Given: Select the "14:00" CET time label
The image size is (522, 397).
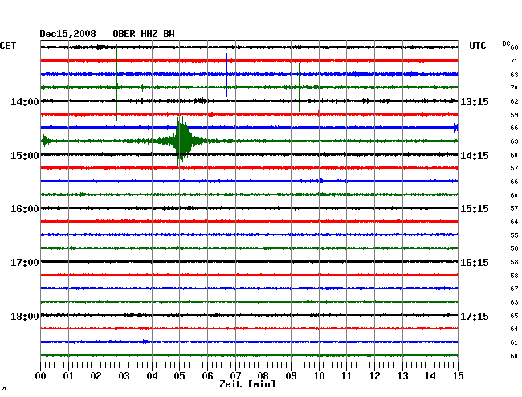Looking at the screenshot, I should pyautogui.click(x=25, y=101).
